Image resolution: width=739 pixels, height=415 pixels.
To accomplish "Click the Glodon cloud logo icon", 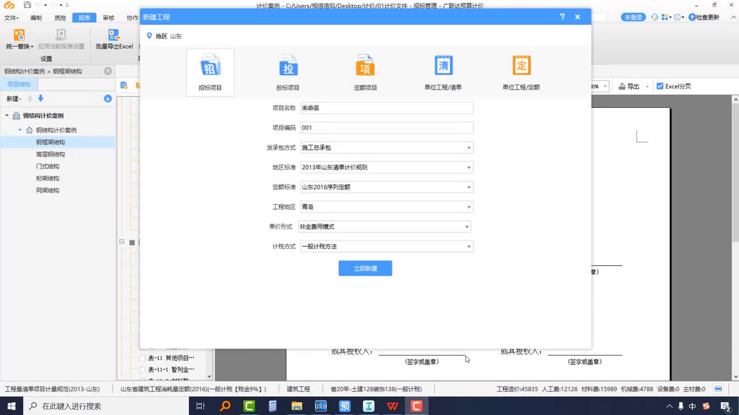I will (x=9, y=5).
